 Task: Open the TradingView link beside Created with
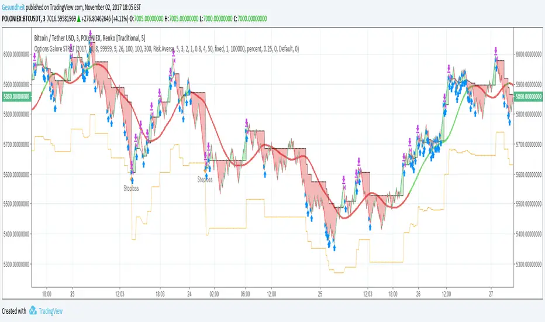point(50,311)
